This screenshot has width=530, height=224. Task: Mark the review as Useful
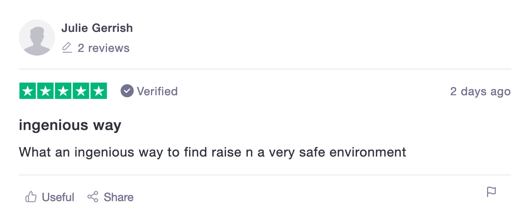58,197
